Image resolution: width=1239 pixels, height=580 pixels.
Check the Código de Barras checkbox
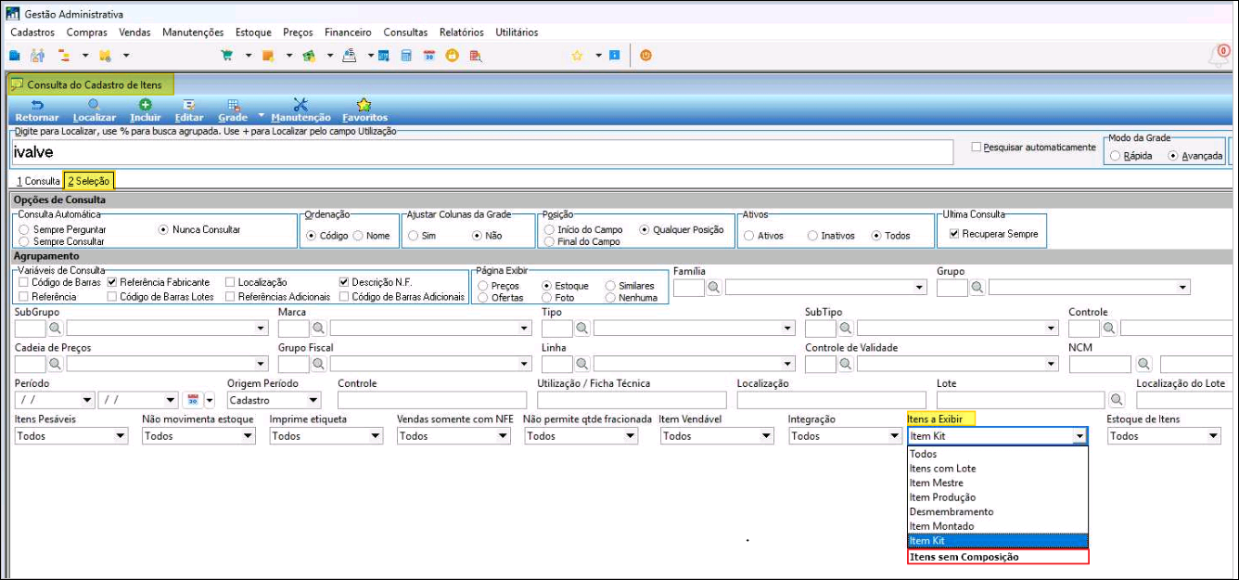pos(23,282)
